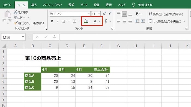
Task: Open the font size dropdown
Action: (x=99, y=14)
